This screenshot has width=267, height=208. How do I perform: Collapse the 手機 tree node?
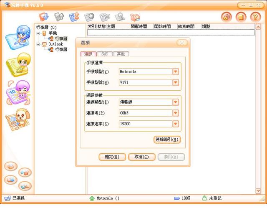pyautogui.click(x=38, y=33)
